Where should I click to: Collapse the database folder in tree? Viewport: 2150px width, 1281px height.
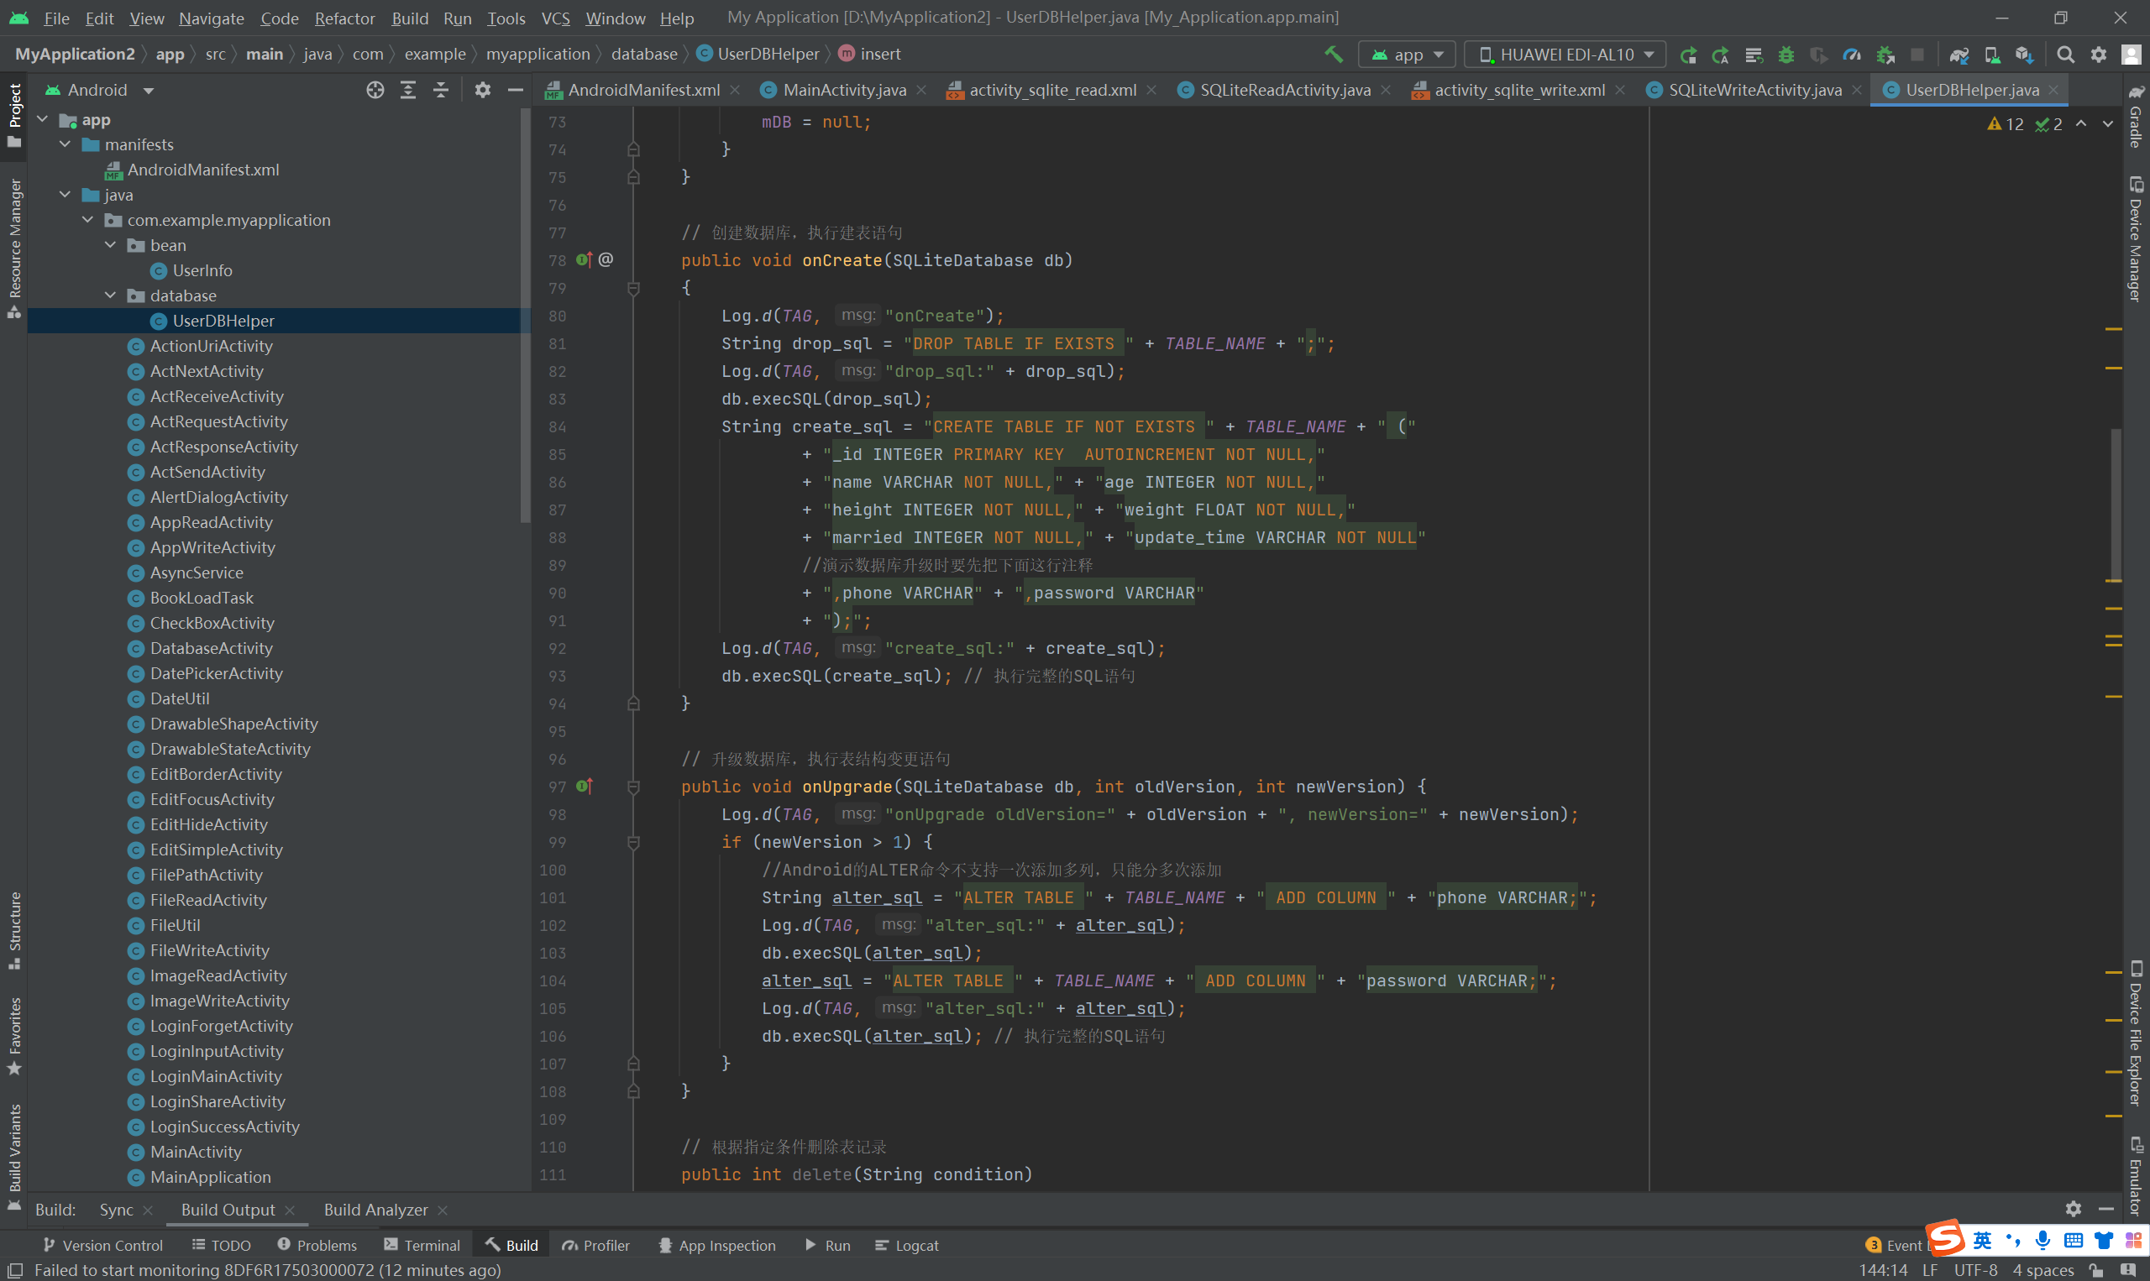tap(111, 295)
